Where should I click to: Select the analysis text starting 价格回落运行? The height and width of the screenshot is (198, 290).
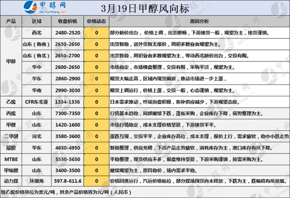pyautogui.click(x=199, y=181)
